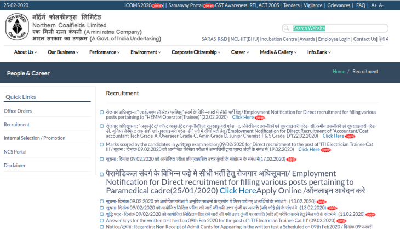Expand Performance menu

click(x=105, y=52)
